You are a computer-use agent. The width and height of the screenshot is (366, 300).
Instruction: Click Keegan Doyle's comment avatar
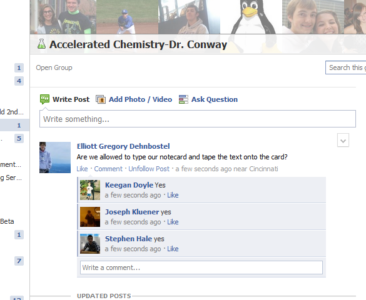tap(90, 190)
